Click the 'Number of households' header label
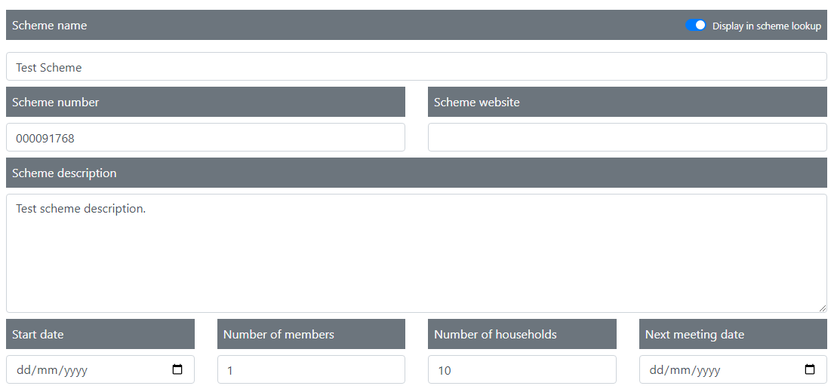The image size is (834, 389). [495, 335]
